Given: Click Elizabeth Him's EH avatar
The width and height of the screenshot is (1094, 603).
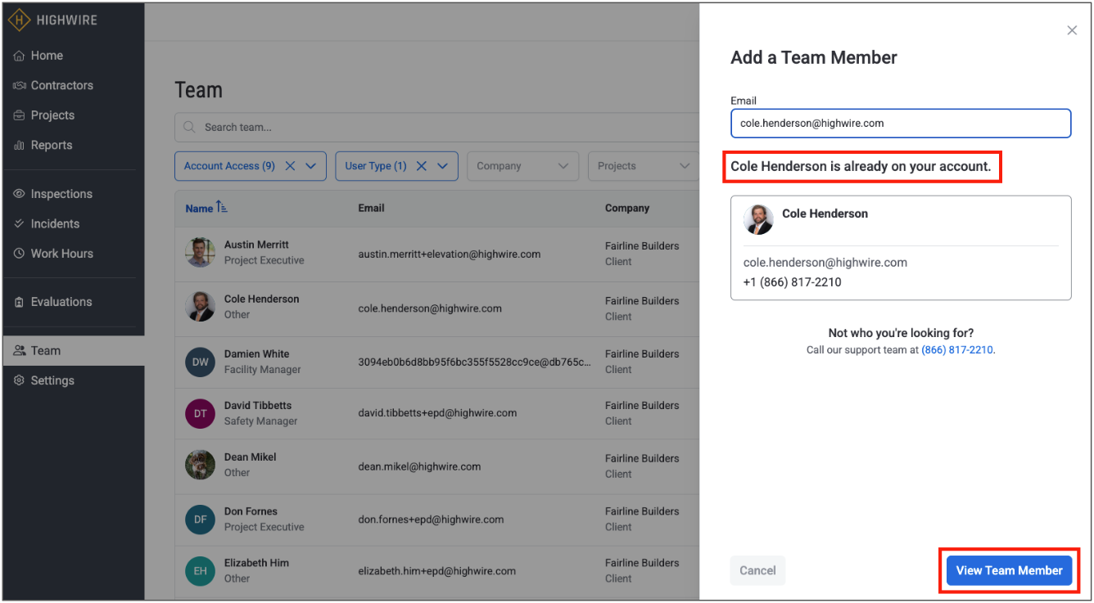Looking at the screenshot, I should click(201, 570).
